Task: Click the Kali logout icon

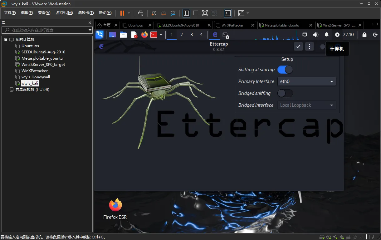Action: click(375, 35)
